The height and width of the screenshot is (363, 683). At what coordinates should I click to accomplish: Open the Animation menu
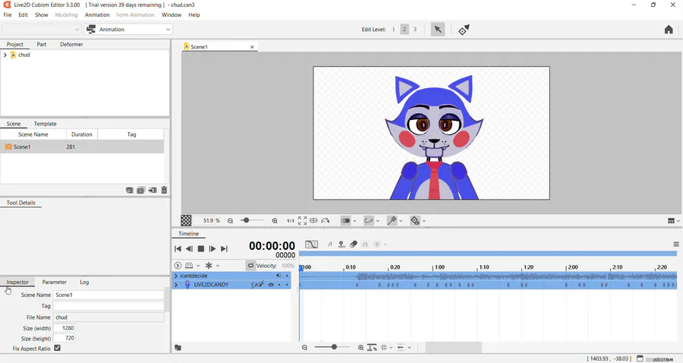tap(97, 15)
